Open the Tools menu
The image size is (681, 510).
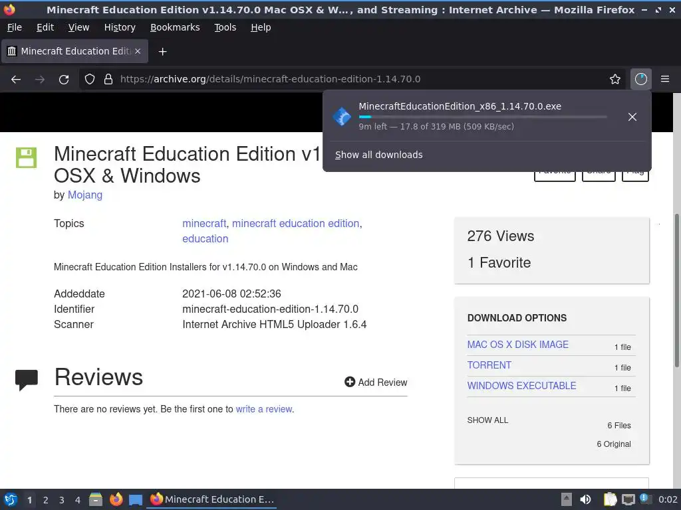225,27
